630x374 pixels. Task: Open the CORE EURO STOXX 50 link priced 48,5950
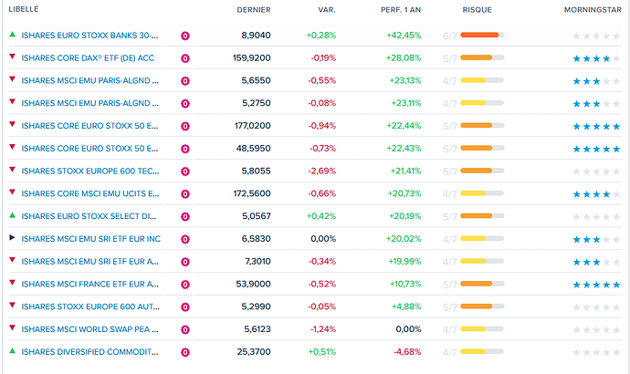(89, 149)
